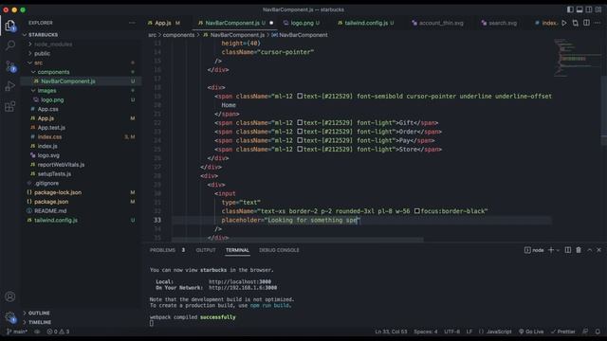Toggle primary sidebar layout icon
The height and width of the screenshot is (341, 607).
(570, 9)
